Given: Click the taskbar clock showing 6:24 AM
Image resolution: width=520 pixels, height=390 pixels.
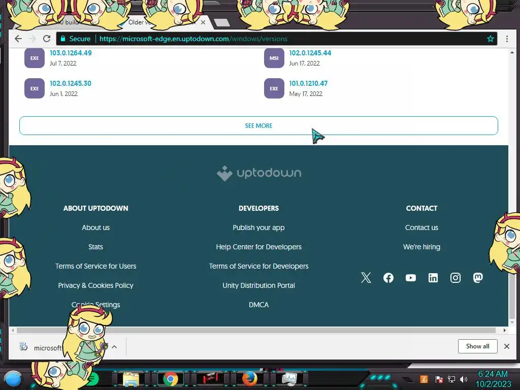Looking at the screenshot, I should coord(493,379).
